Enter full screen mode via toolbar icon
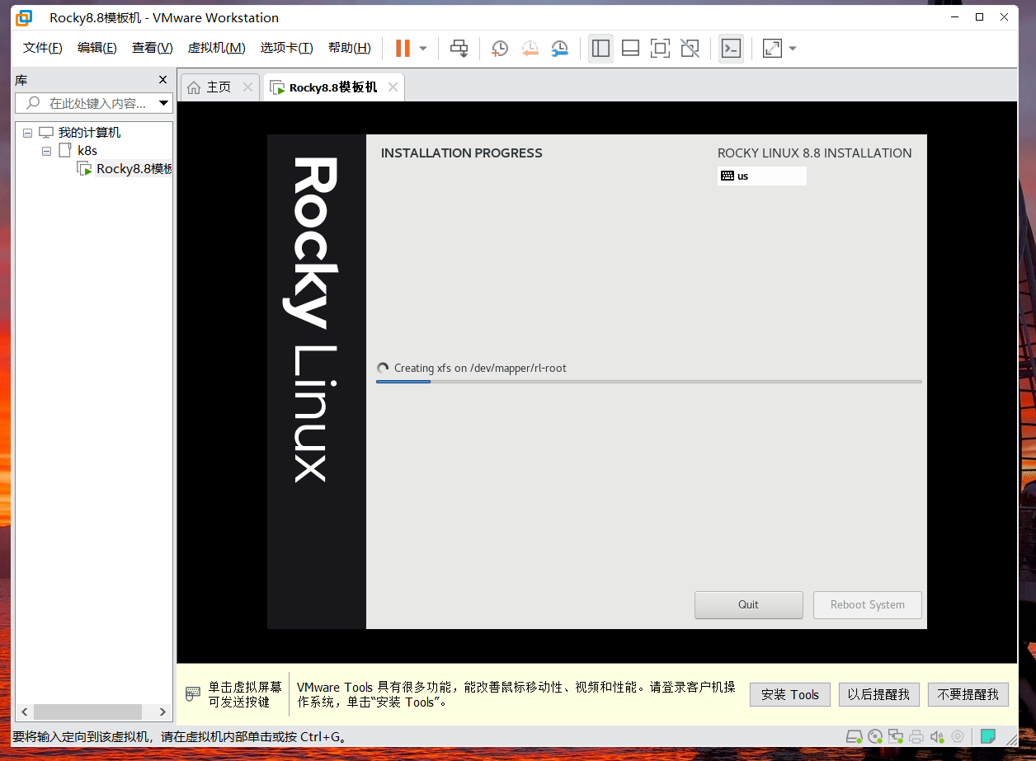The width and height of the screenshot is (1036, 761). click(660, 48)
